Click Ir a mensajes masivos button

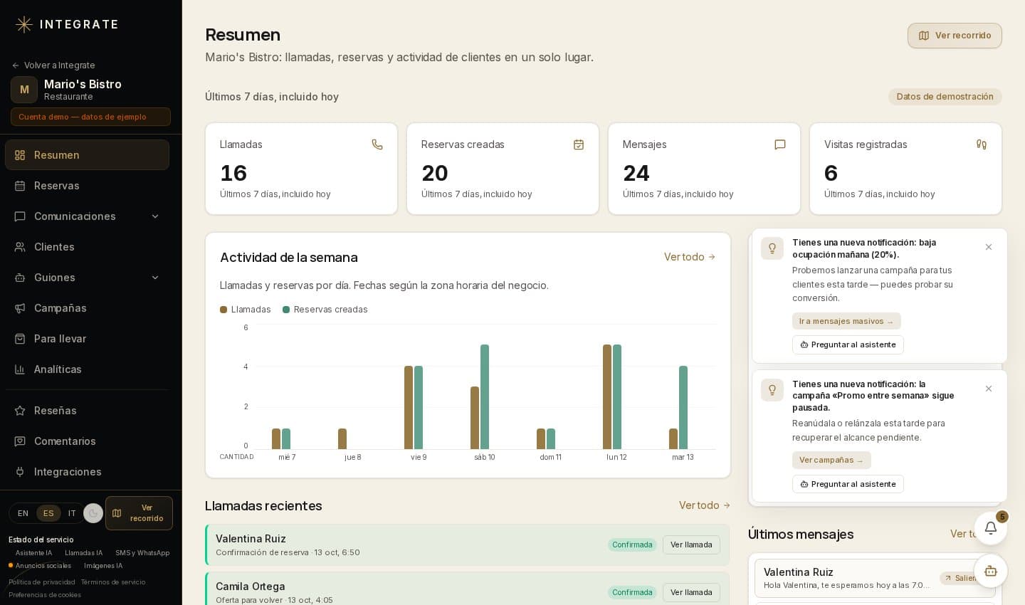(x=846, y=321)
